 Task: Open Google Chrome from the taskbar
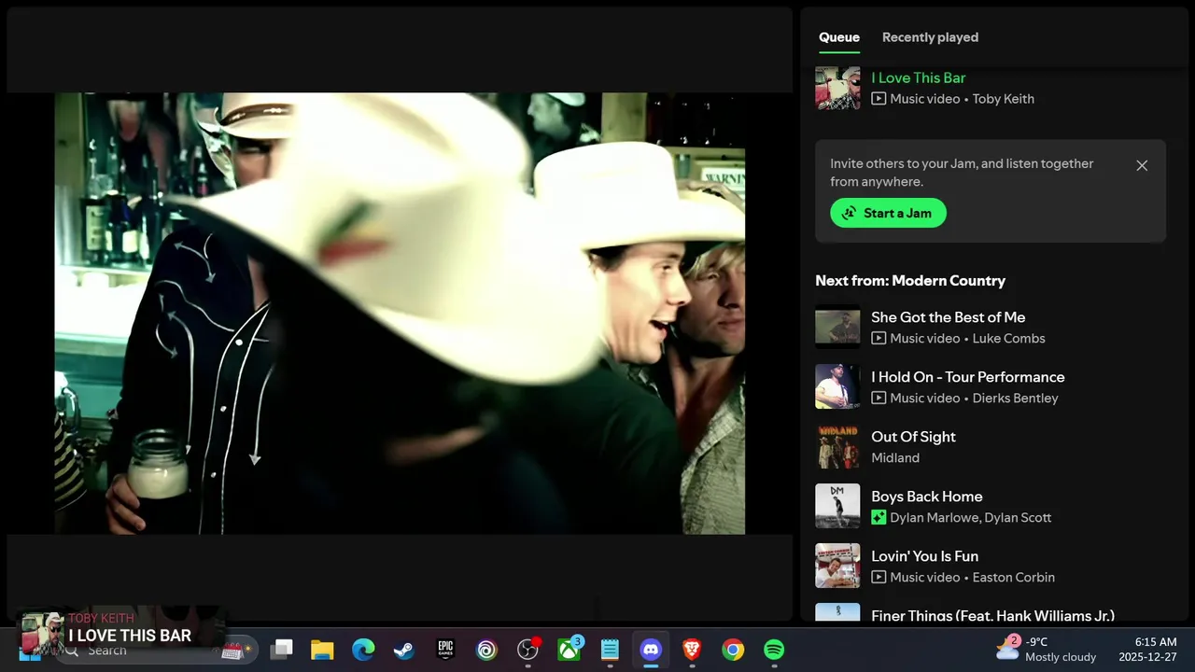click(733, 650)
